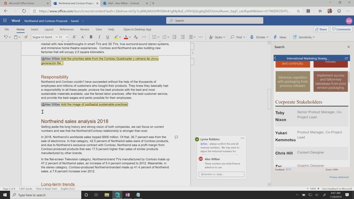Open the Help tab
354x199 pixels.
pos(111,29)
